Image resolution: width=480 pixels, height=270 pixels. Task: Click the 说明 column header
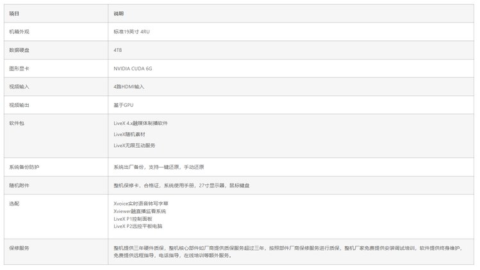click(119, 13)
